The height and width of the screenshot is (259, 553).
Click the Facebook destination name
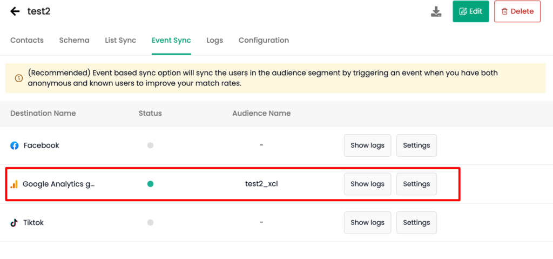click(x=41, y=145)
